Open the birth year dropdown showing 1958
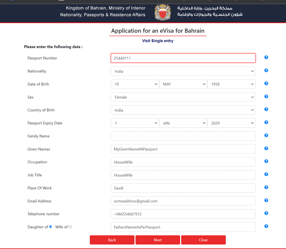The image size is (286, 249). pyautogui.click(x=231, y=84)
